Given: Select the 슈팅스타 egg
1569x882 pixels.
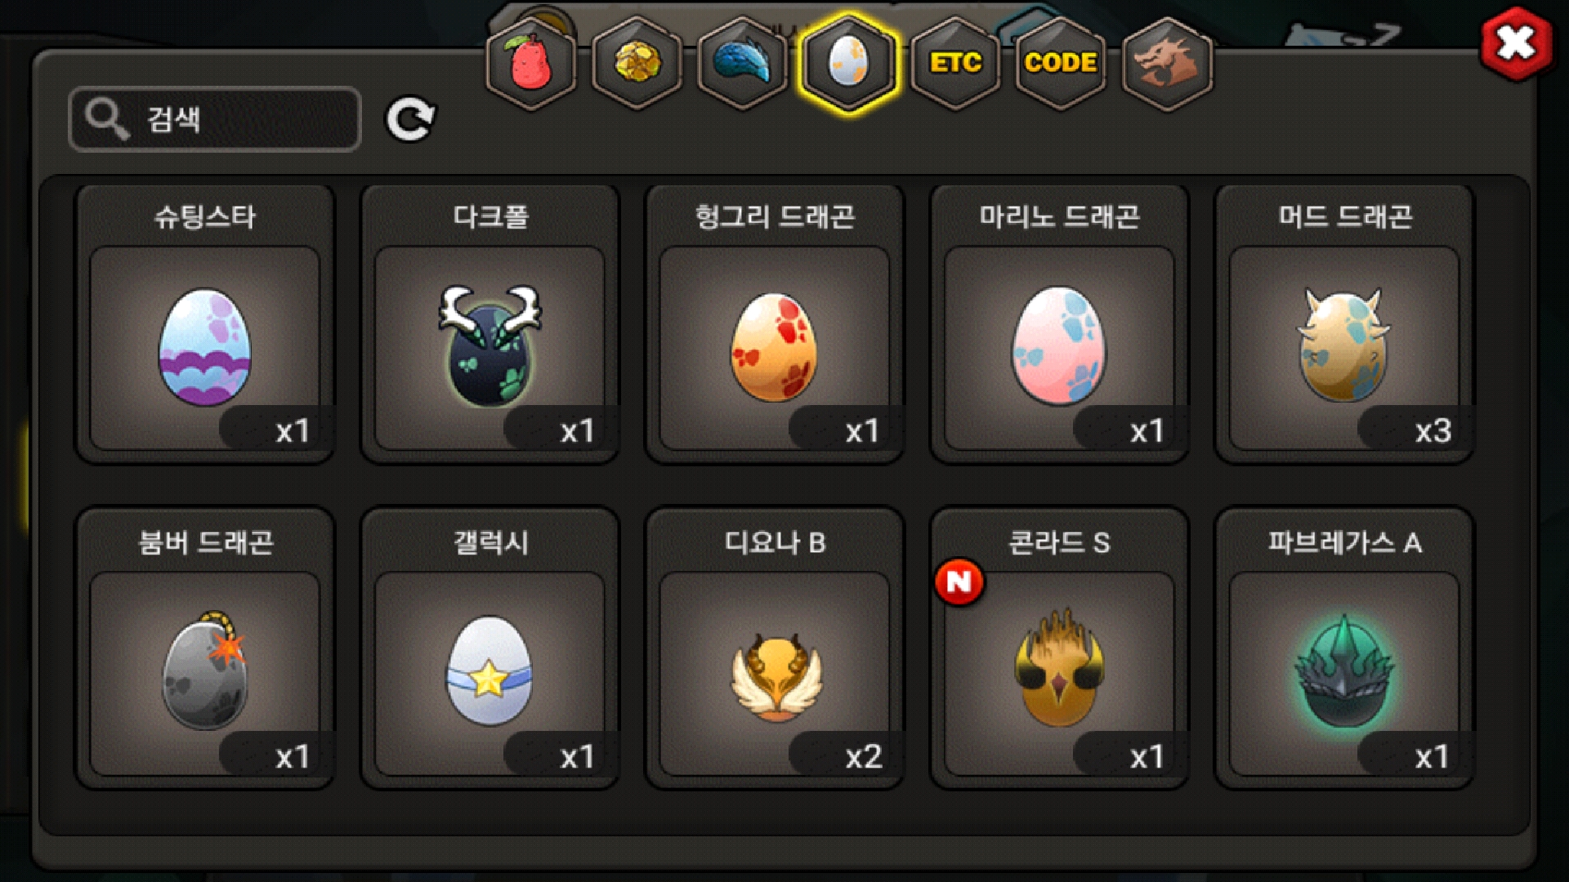Looking at the screenshot, I should point(205,324).
